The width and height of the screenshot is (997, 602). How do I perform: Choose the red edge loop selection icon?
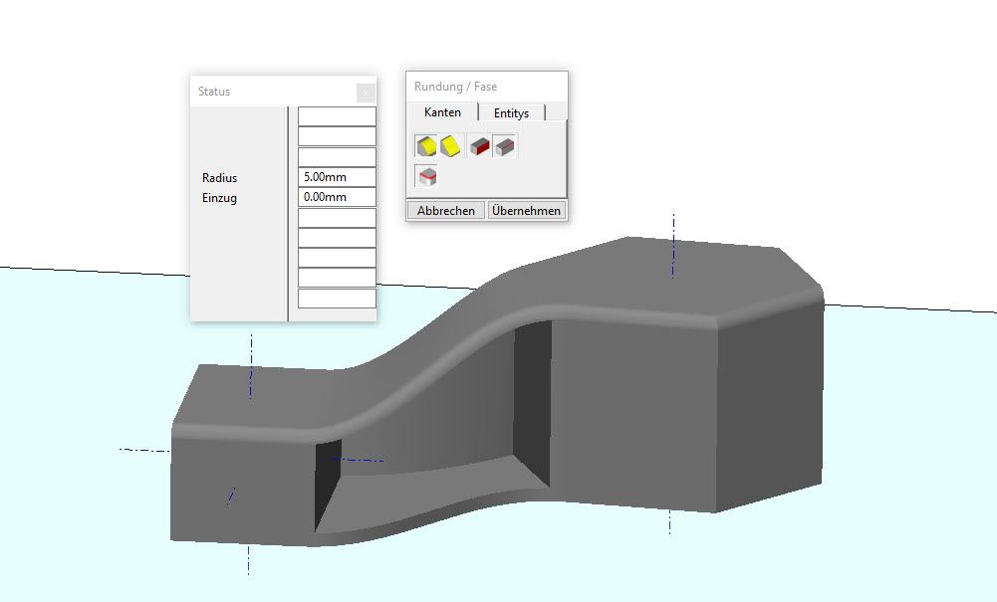(426, 176)
